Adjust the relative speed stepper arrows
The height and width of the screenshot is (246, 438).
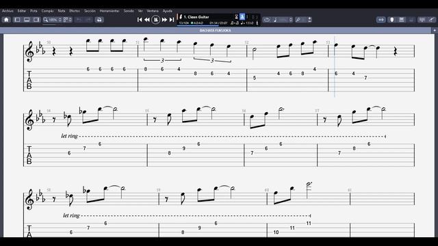click(x=291, y=20)
